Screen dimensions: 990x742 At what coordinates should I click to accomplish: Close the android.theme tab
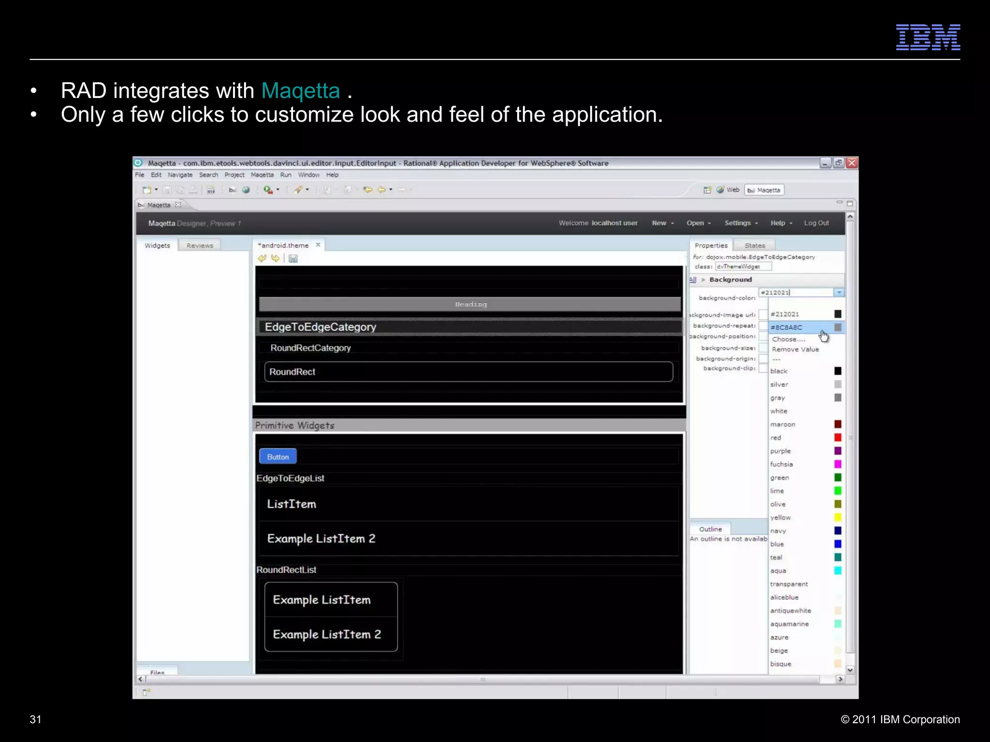click(318, 245)
